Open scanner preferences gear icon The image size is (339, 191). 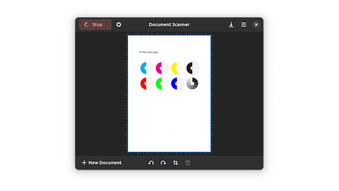coord(119,24)
